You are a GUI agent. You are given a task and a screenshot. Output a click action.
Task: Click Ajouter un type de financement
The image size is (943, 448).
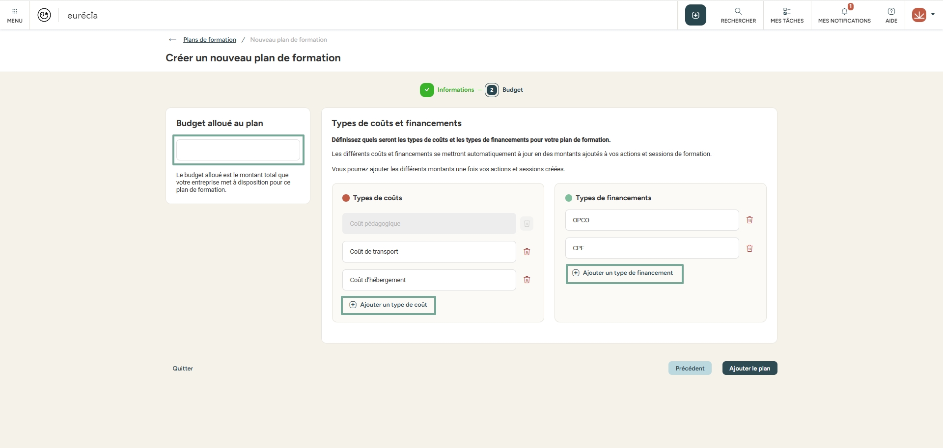(x=624, y=273)
